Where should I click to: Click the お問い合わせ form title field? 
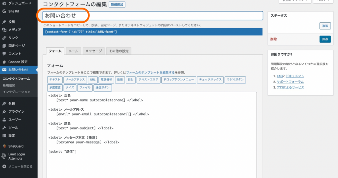[x=153, y=15]
